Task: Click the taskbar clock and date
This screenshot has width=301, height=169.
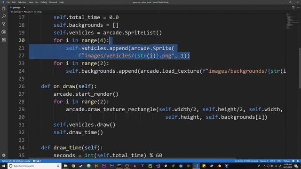Action: [287, 166]
